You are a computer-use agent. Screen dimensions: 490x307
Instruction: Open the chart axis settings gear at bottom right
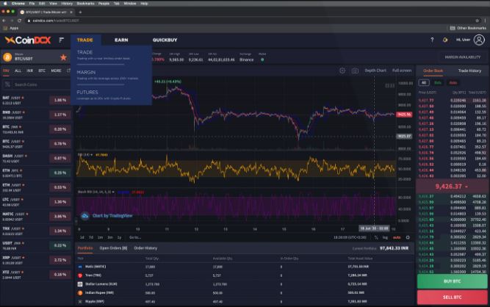coord(408,238)
